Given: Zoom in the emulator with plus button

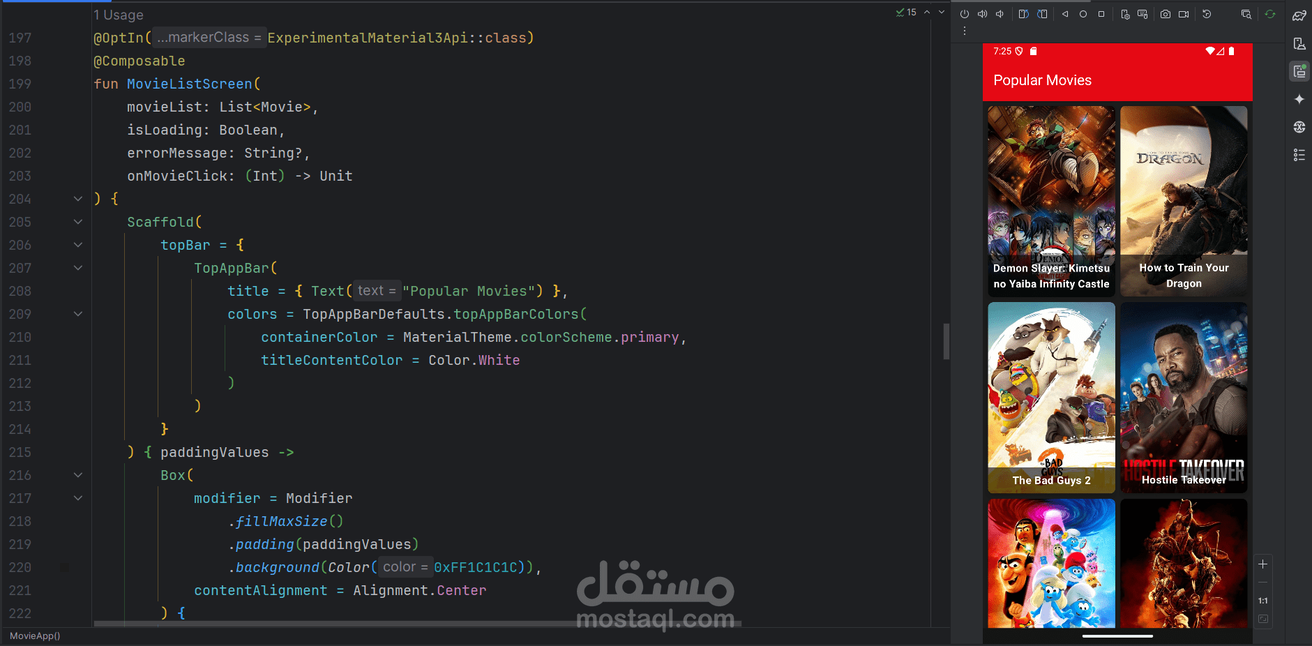Looking at the screenshot, I should 1263,564.
